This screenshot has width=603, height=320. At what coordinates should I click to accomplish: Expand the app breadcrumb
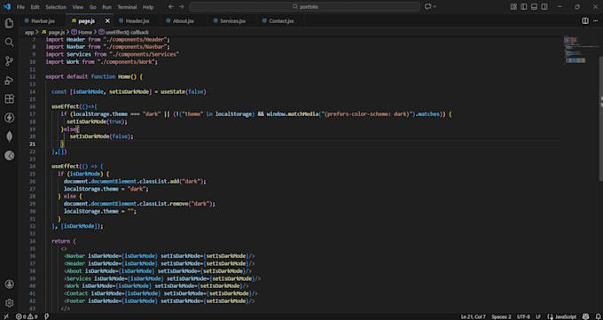(29, 32)
